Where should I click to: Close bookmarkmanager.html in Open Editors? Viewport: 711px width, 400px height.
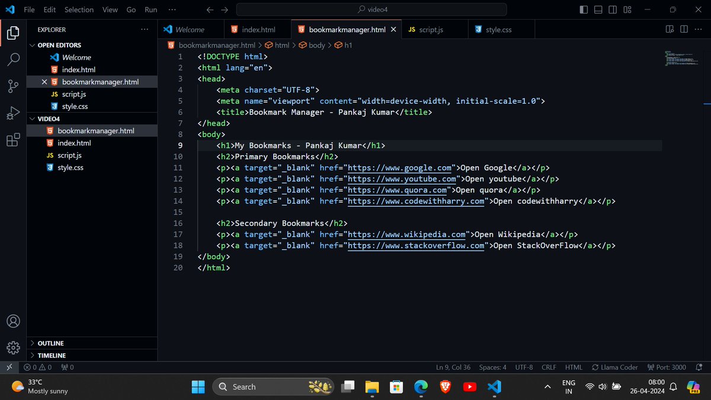pos(44,82)
